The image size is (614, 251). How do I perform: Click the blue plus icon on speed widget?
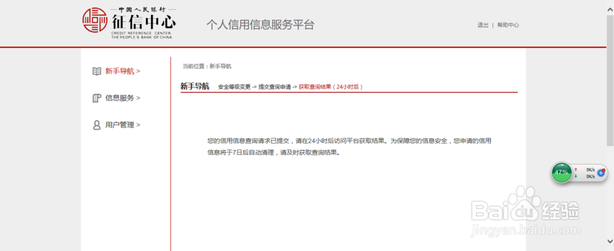coord(602,173)
